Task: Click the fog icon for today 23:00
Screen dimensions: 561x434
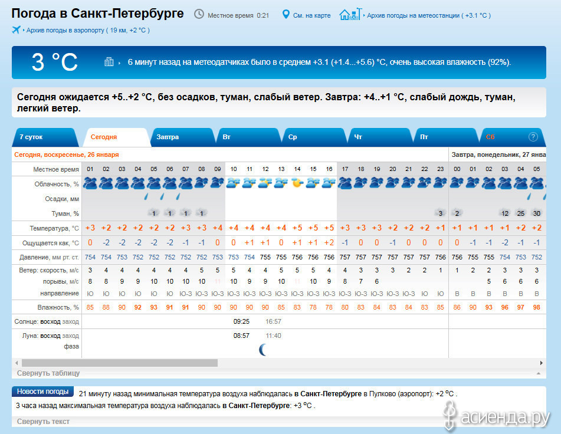Action: pyautogui.click(x=441, y=213)
